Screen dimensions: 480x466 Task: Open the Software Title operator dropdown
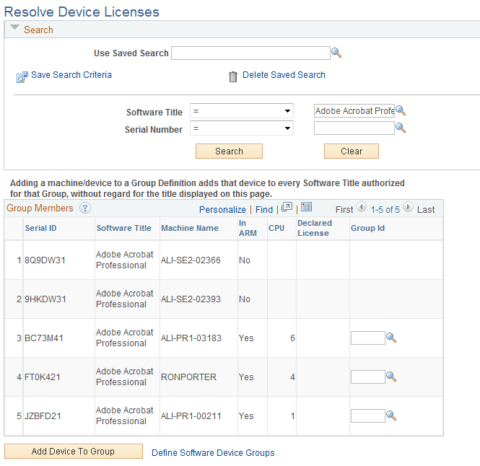(x=242, y=111)
